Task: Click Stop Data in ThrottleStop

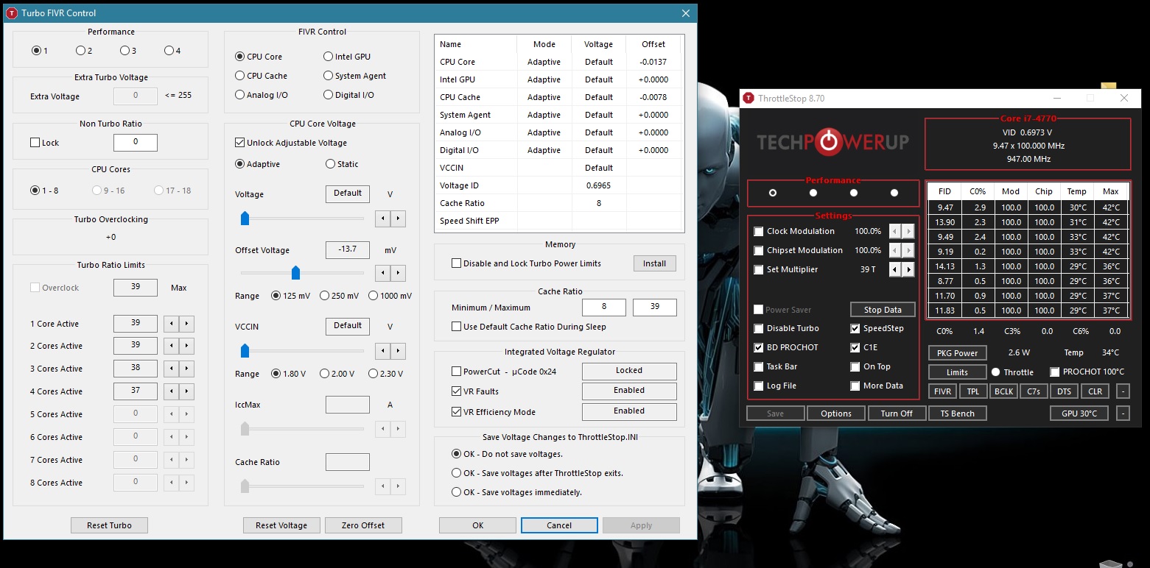Action: point(883,310)
